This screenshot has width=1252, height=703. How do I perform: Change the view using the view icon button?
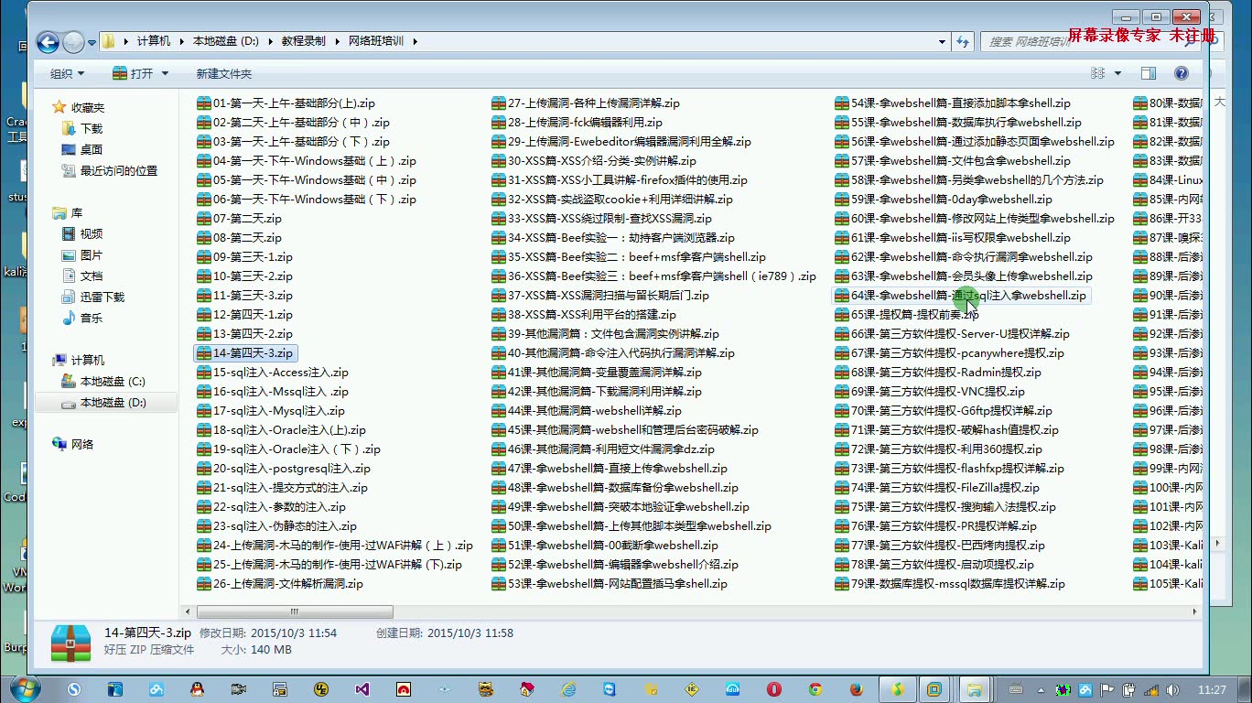coord(1097,73)
